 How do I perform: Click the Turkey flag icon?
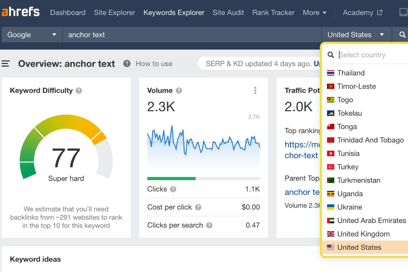[x=330, y=167]
